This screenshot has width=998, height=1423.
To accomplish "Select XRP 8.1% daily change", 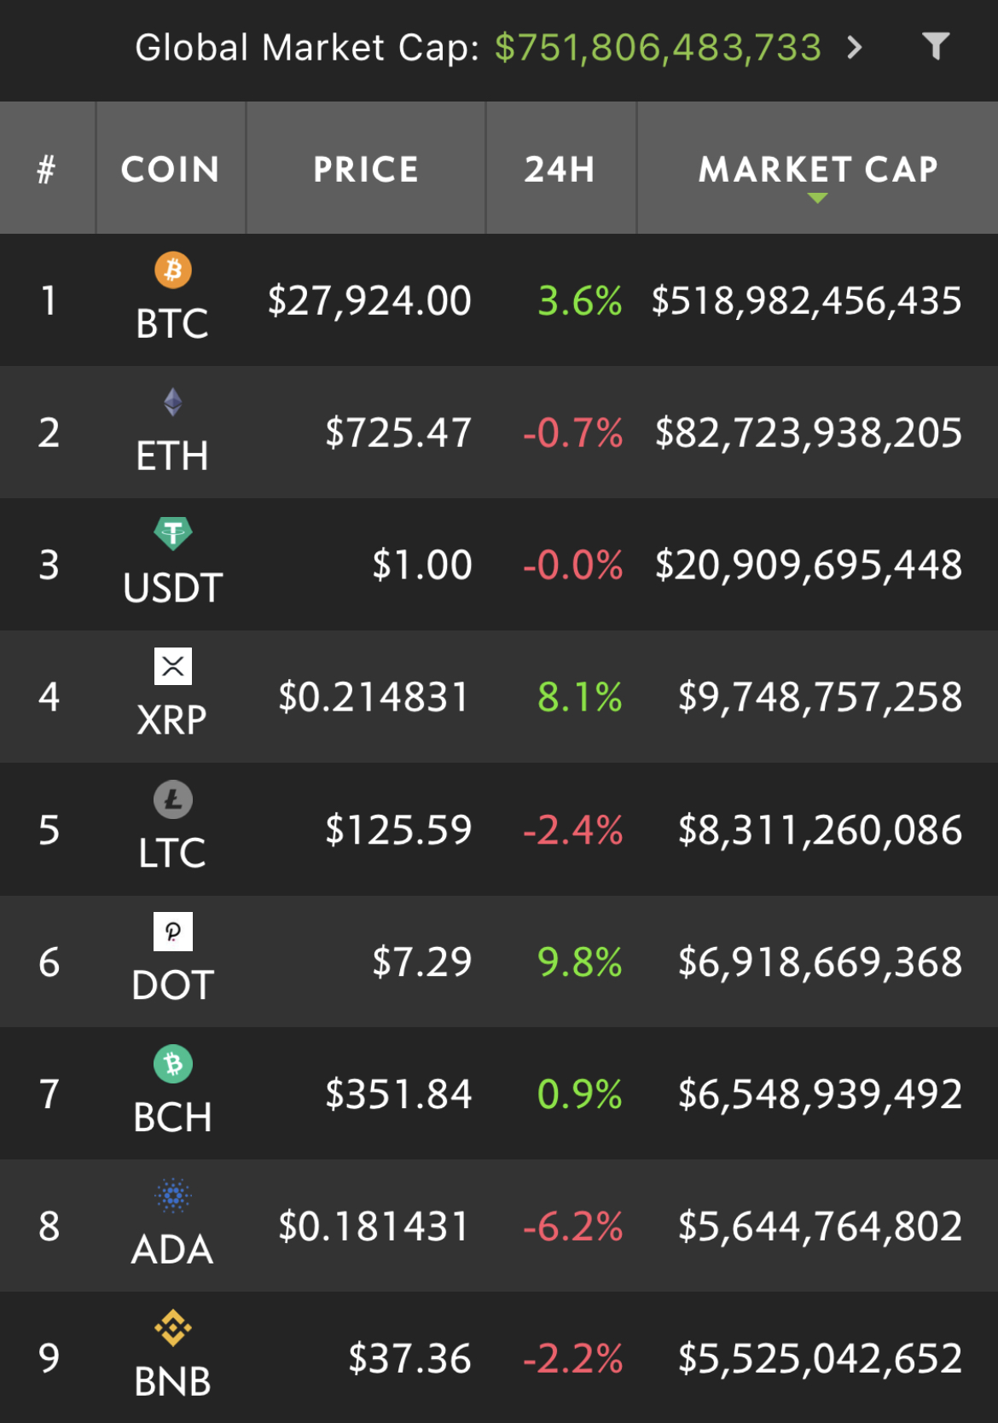I will (x=580, y=697).
